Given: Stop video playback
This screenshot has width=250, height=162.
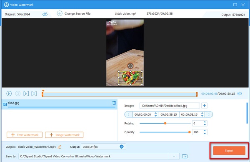Looking at the screenshot, I should (x=17, y=94).
